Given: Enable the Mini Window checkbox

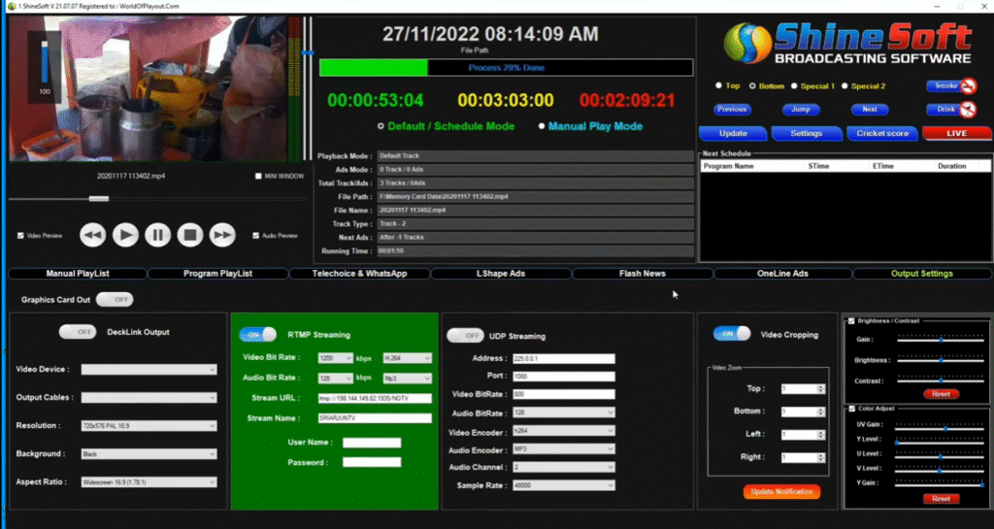Looking at the screenshot, I should coord(258,177).
